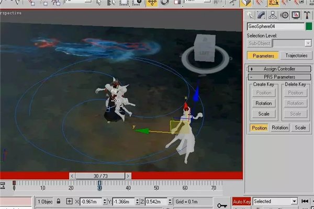The height and width of the screenshot is (209, 314).
Task: Open the Motion panel tab
Action: click(285, 15)
